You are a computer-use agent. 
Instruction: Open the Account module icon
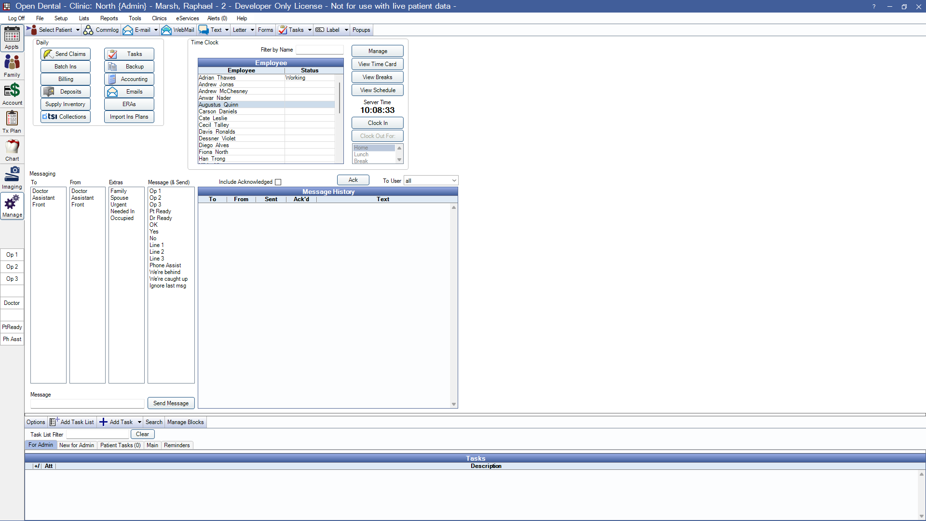12,94
